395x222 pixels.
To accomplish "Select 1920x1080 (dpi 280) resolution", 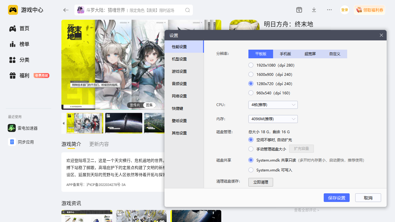I will [251, 65].
